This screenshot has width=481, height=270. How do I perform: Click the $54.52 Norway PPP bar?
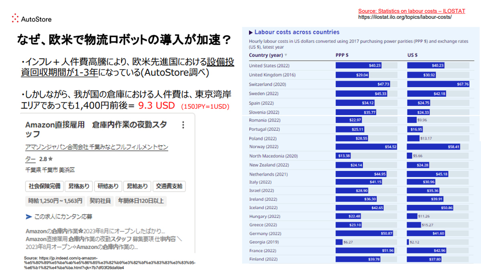[366, 147]
